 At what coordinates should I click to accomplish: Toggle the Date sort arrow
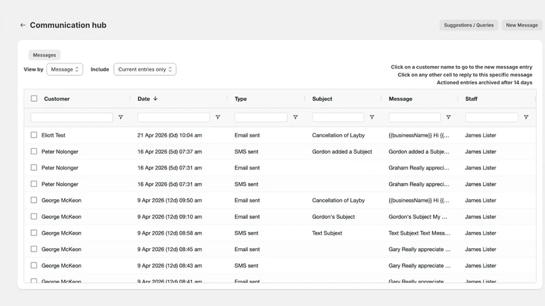[x=155, y=99]
